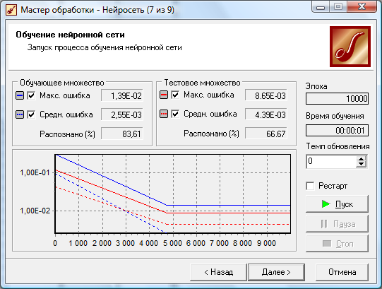Increase Темп обновления with up arrow

tap(361, 158)
